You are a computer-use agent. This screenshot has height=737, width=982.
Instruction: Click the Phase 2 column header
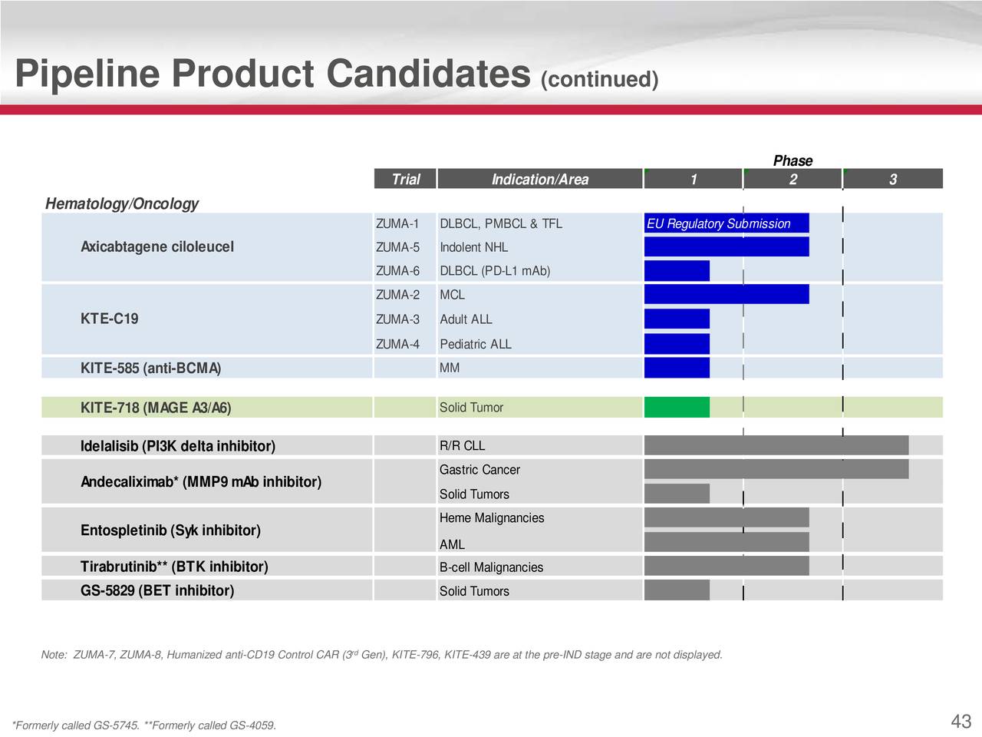(793, 179)
